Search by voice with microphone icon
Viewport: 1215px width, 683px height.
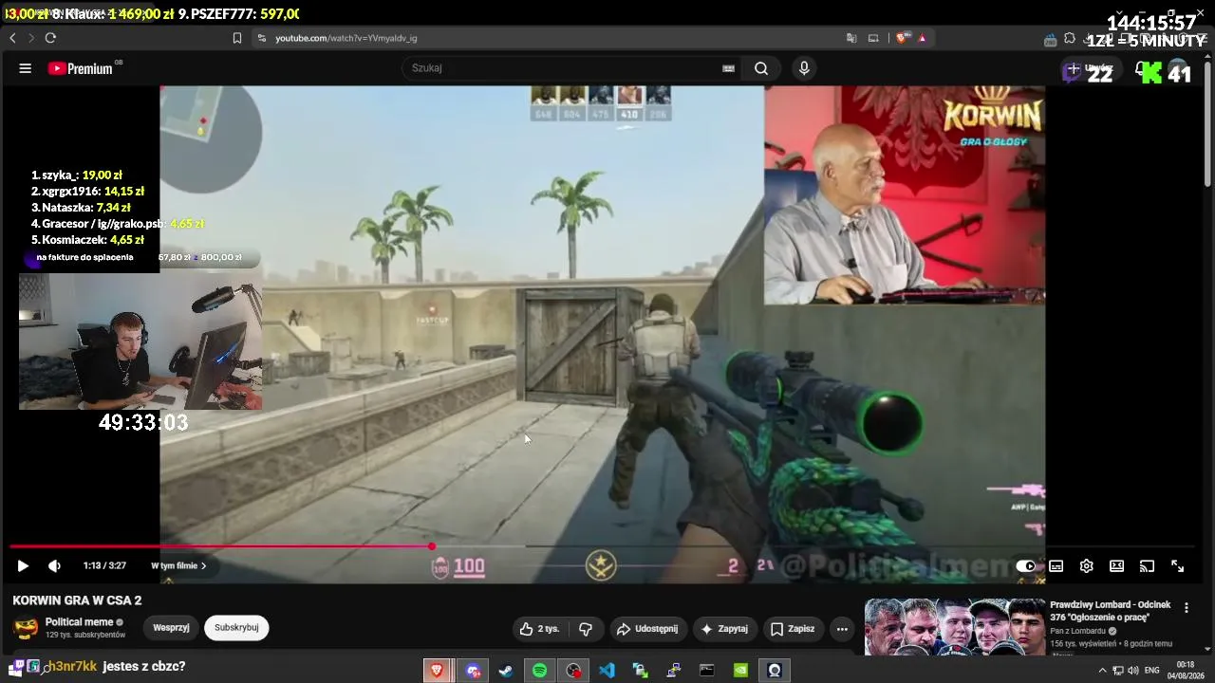(x=804, y=68)
